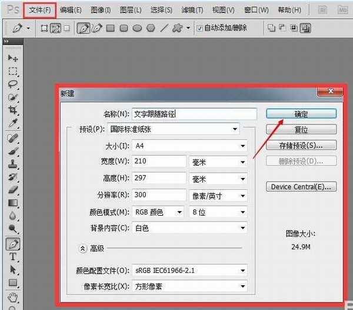Collapse the 高级 advanced section
353x310 pixels.
[x=83, y=249]
